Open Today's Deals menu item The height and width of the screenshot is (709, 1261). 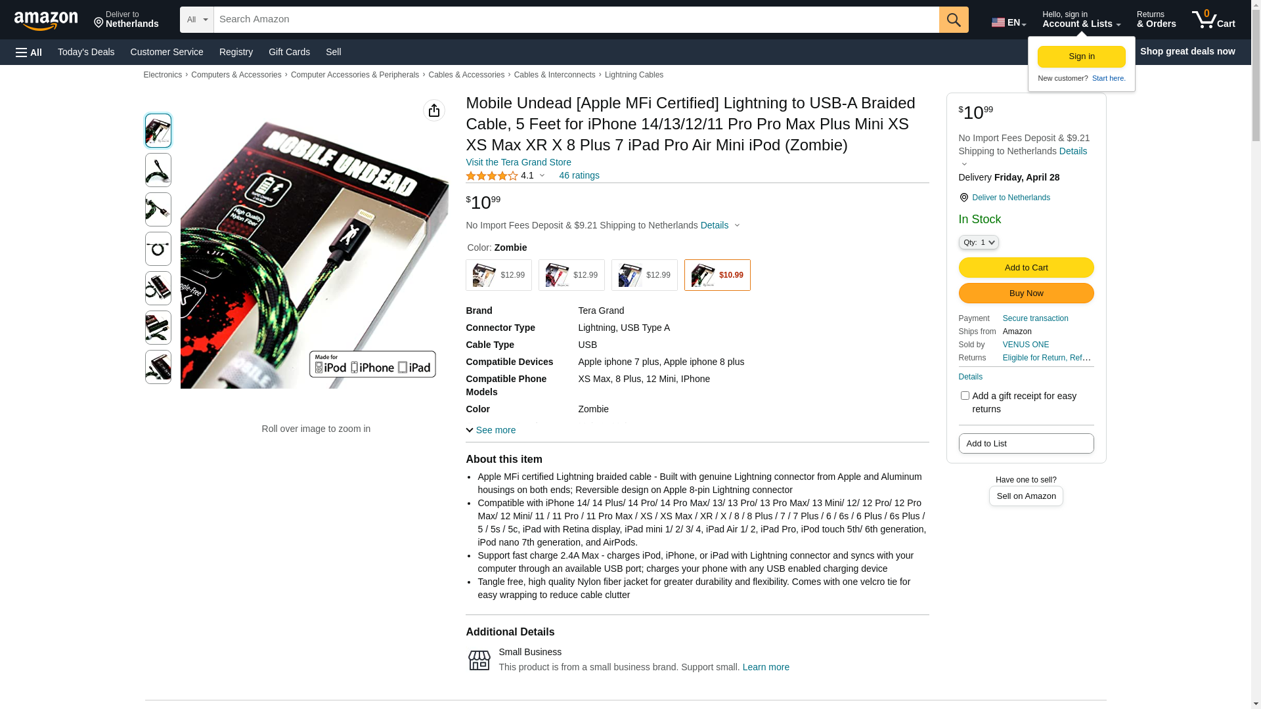(x=86, y=52)
